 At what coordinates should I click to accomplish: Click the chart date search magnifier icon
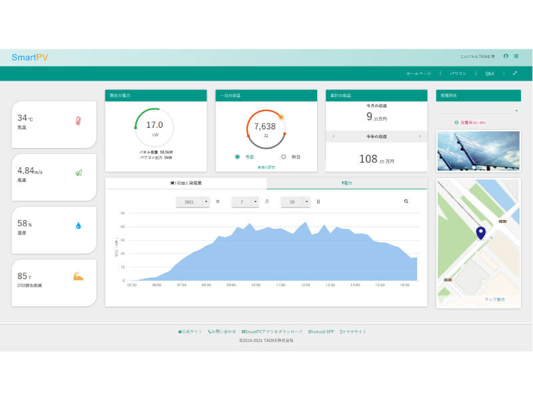[406, 201]
